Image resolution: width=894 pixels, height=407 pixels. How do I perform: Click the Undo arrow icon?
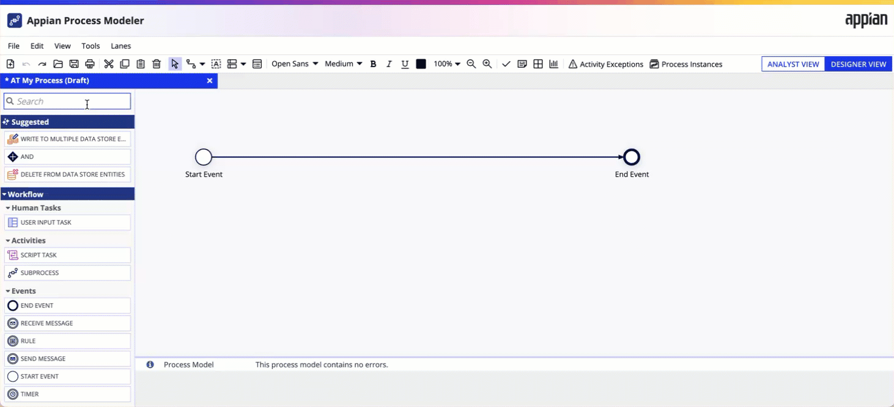26,64
